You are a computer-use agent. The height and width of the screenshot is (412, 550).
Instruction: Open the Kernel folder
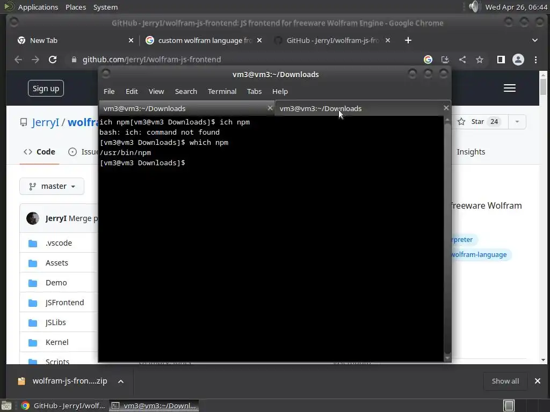pyautogui.click(x=57, y=342)
